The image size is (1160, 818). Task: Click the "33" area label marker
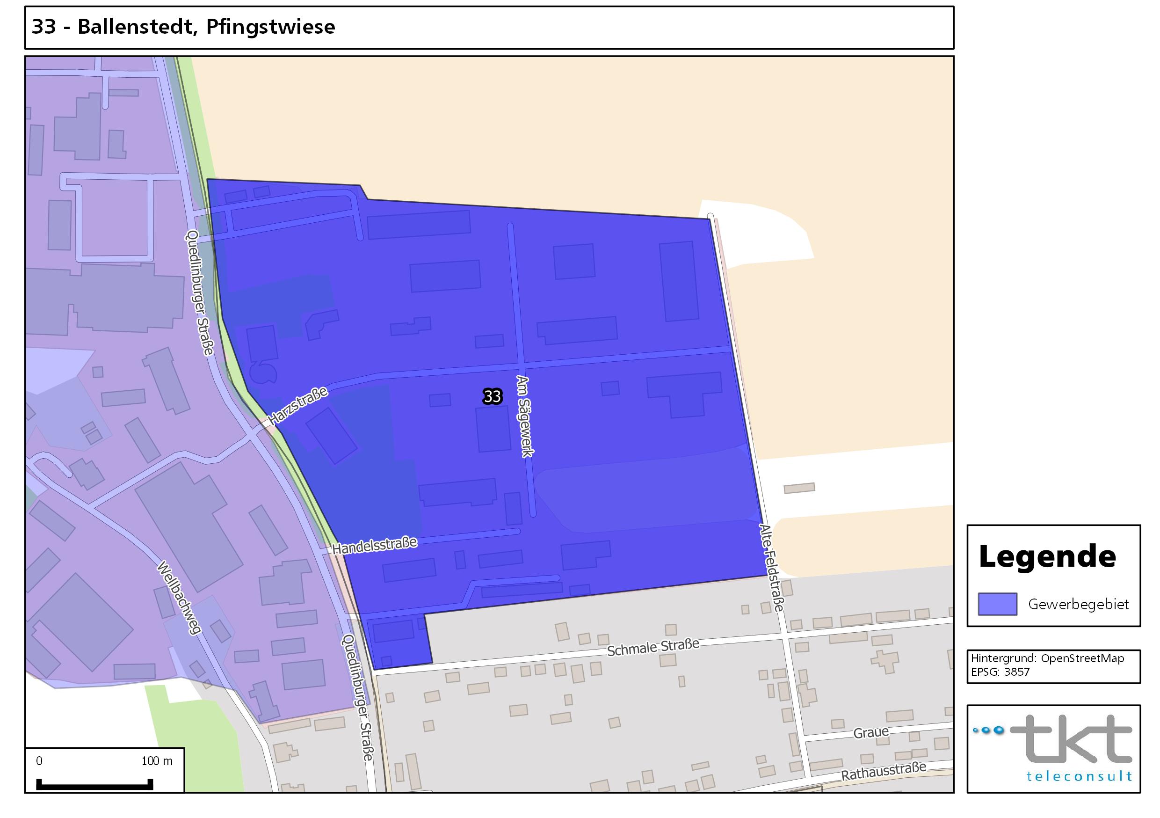click(492, 397)
